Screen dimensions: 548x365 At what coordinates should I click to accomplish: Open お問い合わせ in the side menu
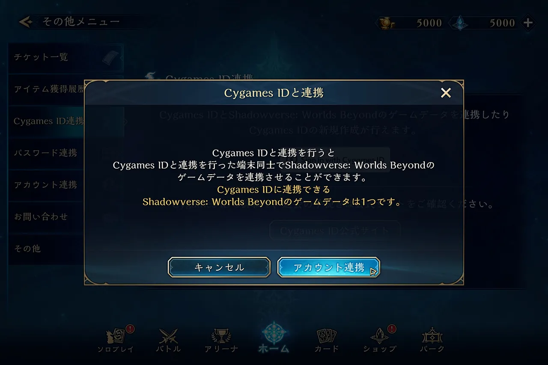(x=46, y=217)
